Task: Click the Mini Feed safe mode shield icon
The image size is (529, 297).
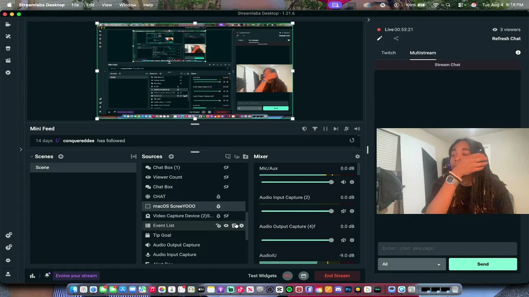Action: tap(305, 129)
